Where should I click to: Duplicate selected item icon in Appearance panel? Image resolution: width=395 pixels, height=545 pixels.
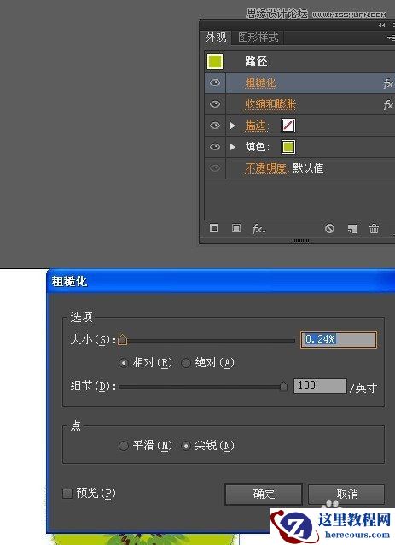click(352, 229)
